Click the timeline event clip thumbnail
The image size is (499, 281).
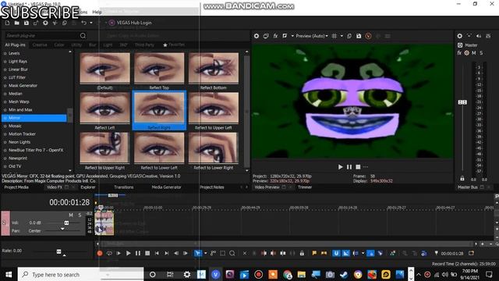(104, 223)
